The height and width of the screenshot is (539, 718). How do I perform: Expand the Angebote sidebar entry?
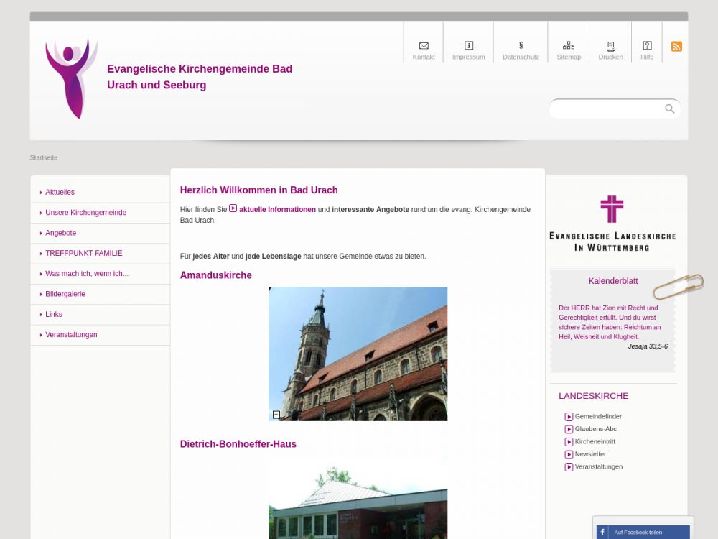tap(60, 233)
